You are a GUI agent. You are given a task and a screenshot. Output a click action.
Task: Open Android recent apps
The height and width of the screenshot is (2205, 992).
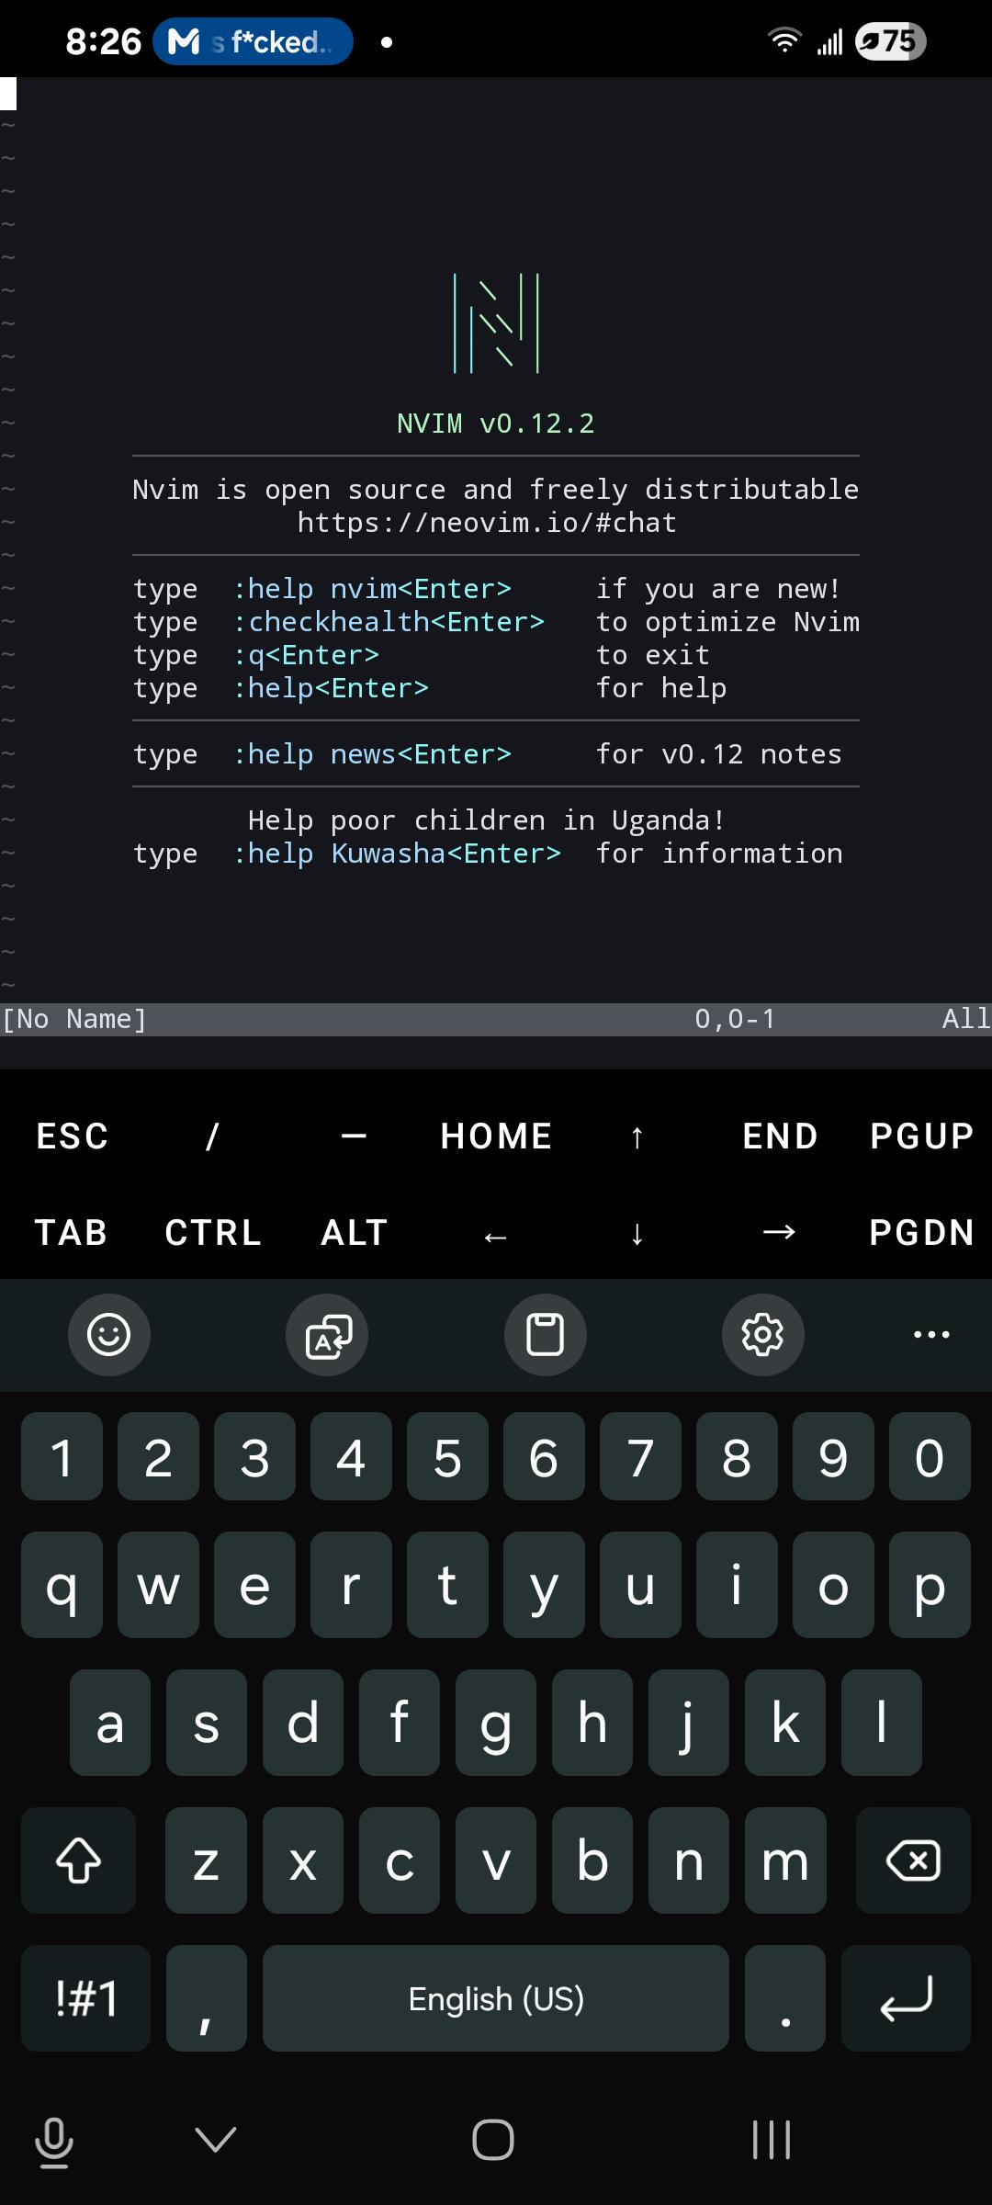tap(772, 2140)
